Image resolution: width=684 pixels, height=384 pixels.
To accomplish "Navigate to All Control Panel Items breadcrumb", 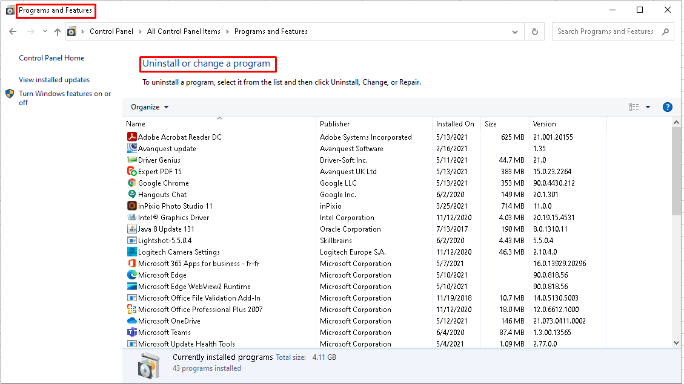I will coord(184,31).
